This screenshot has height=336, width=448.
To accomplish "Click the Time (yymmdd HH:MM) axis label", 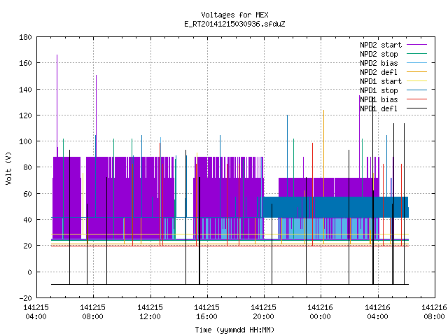I will click(x=234, y=330).
